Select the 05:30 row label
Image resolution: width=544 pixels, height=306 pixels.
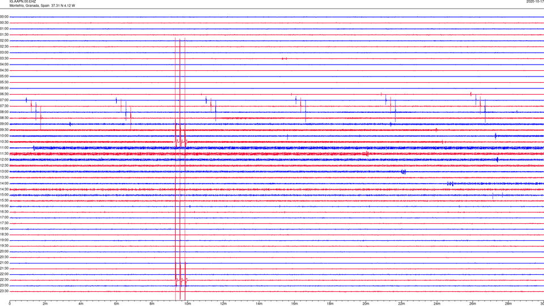(4, 82)
